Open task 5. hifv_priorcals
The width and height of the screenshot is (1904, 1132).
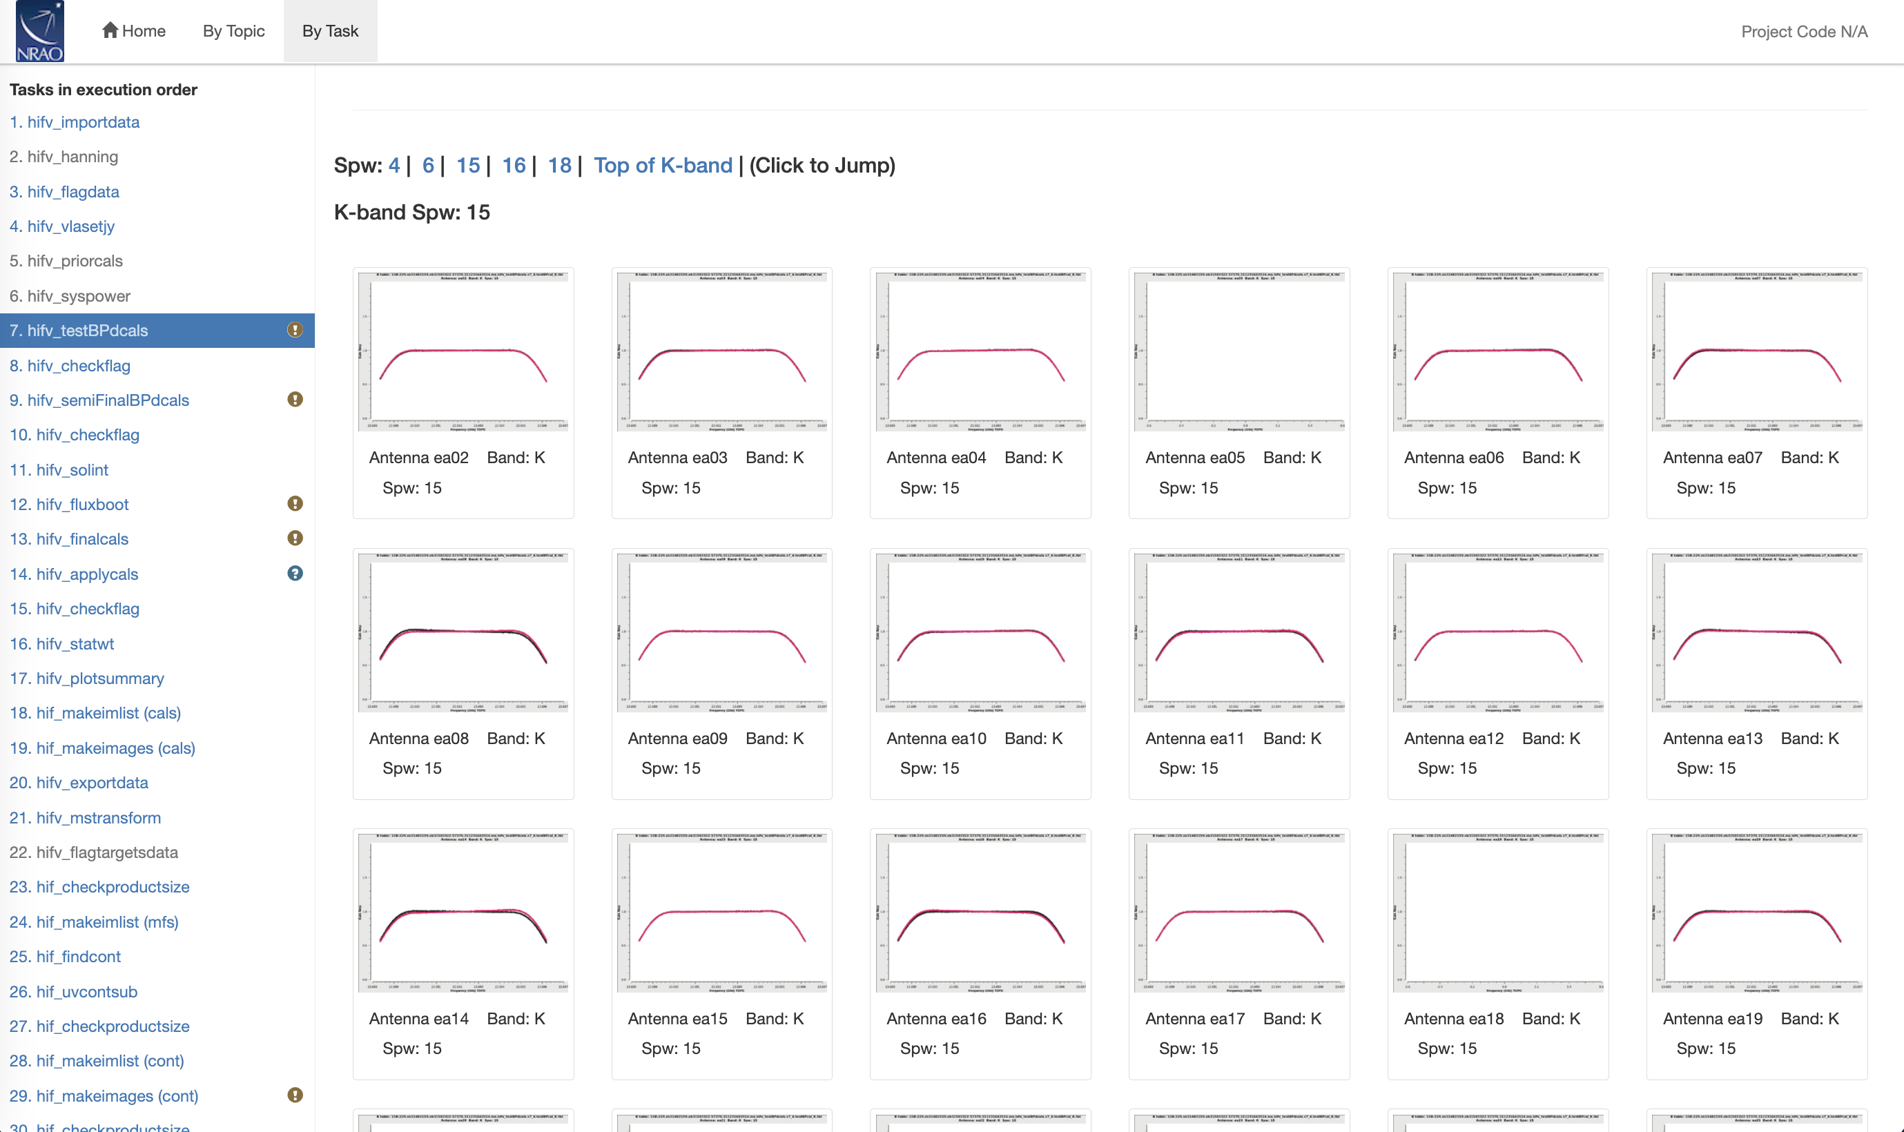(x=66, y=261)
